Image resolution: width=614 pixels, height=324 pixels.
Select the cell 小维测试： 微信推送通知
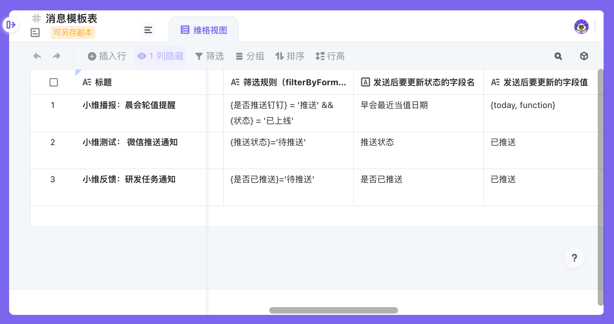pos(140,150)
